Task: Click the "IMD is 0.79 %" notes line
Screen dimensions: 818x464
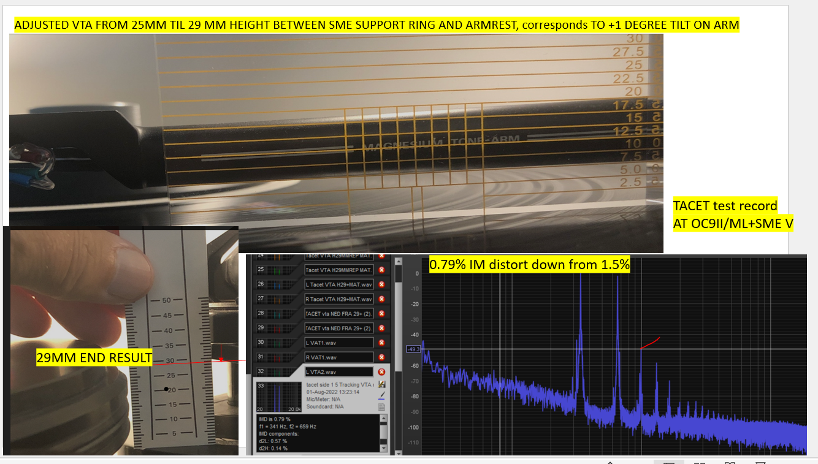Action: point(275,419)
